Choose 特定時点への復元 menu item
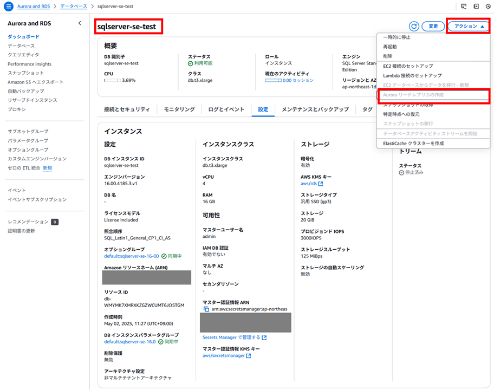The height and width of the screenshot is (390, 494). (x=433, y=114)
